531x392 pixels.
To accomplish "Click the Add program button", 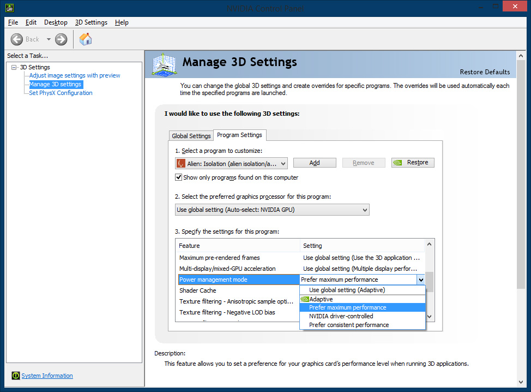I will (x=315, y=163).
